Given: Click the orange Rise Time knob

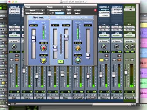Looking at the screenshot, I should [x=78, y=48].
